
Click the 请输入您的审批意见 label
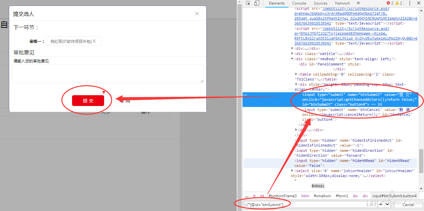(x=31, y=61)
